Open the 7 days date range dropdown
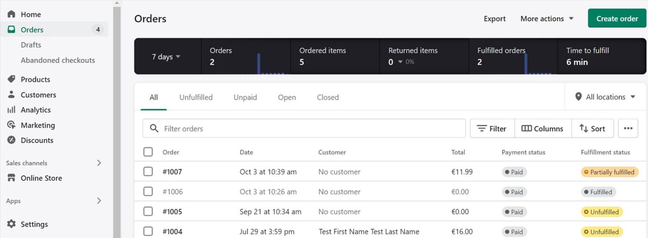Screen dimensions: 648x238 pos(167,57)
